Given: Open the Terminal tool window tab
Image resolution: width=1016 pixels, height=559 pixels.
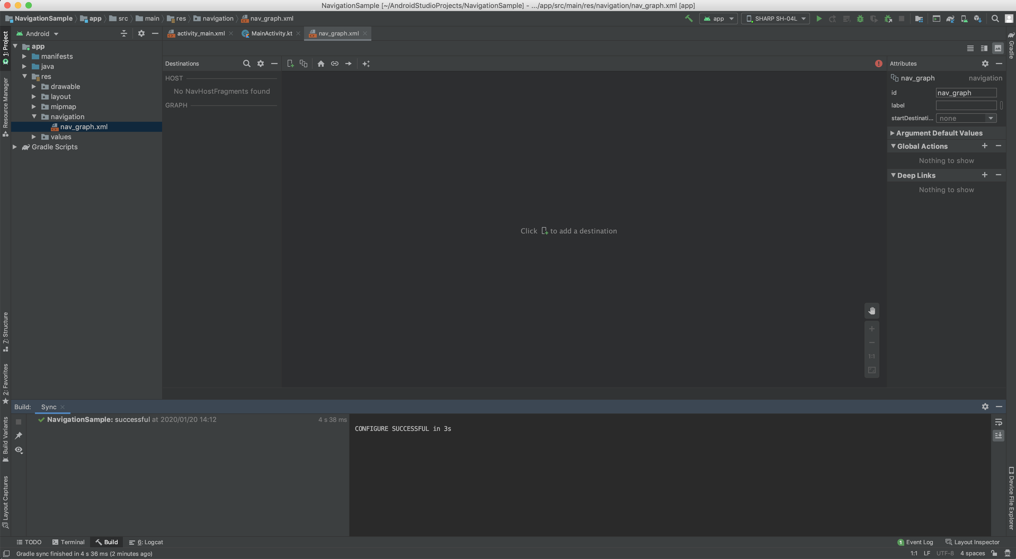Looking at the screenshot, I should [68, 542].
